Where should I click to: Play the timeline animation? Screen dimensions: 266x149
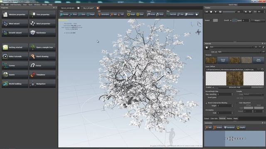pyautogui.click(x=216, y=12)
